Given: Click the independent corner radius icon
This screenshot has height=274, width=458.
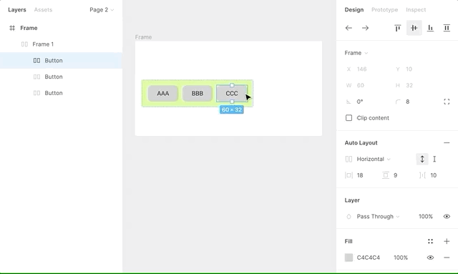Looking at the screenshot, I should 447,102.
